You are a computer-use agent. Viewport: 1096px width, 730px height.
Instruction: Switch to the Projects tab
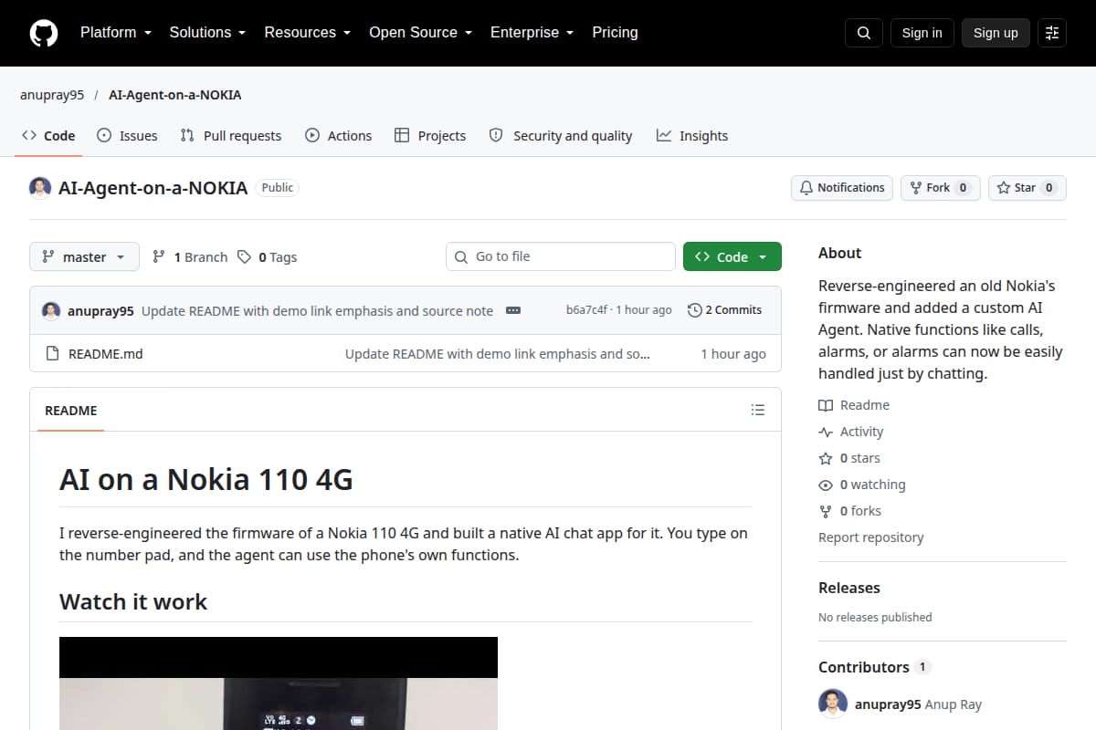pyautogui.click(x=430, y=135)
